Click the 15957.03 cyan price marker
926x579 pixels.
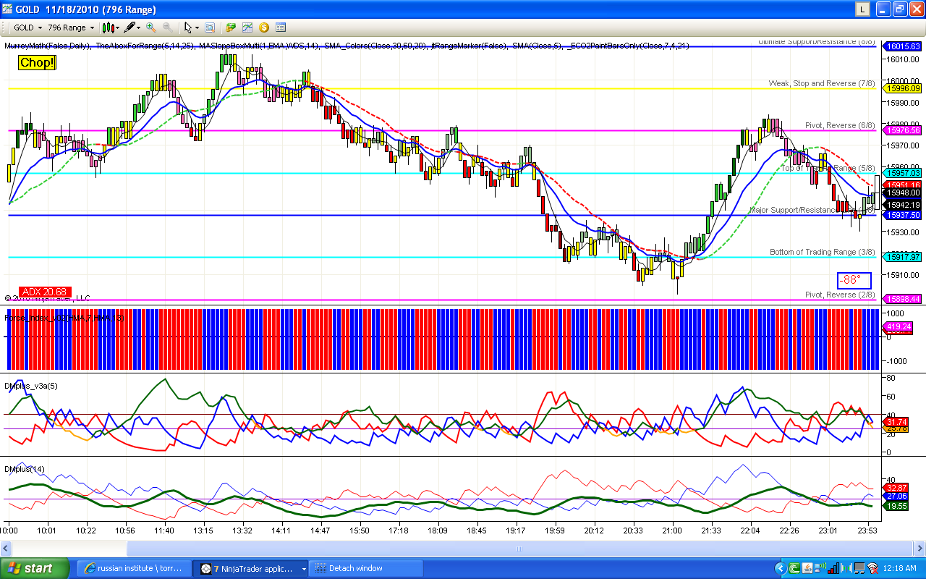coord(901,173)
